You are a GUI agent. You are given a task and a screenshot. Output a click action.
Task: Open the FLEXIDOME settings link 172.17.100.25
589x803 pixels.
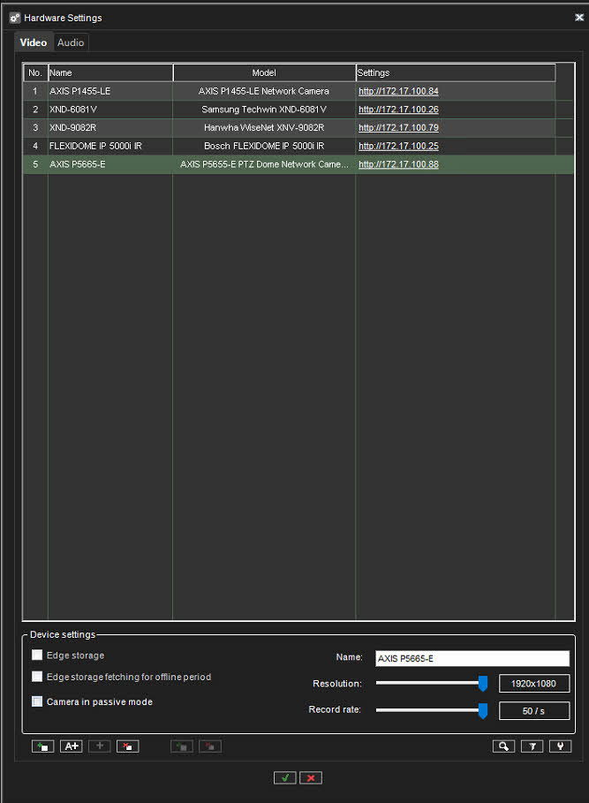tap(398, 146)
